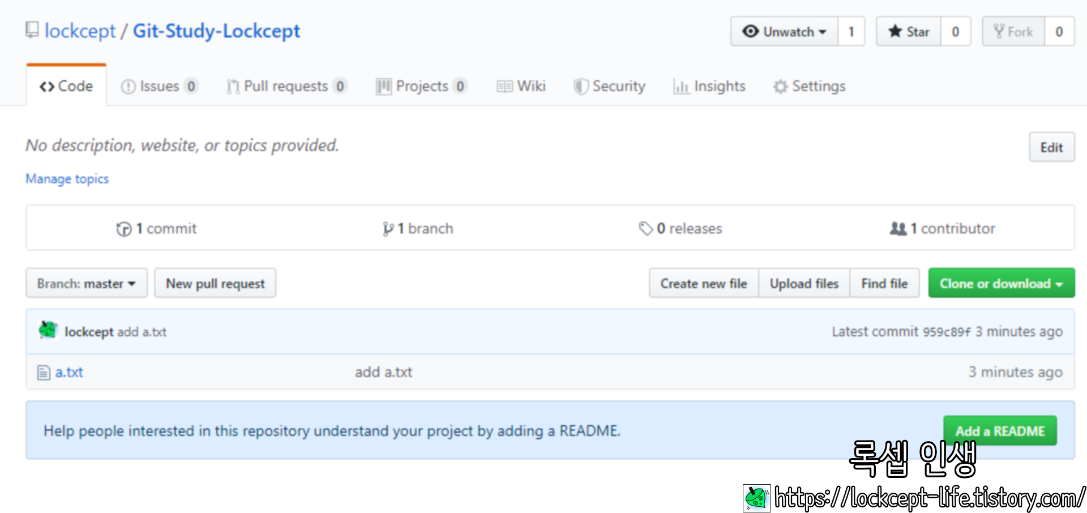
Task: Click the Manage topics link
Action: click(67, 179)
